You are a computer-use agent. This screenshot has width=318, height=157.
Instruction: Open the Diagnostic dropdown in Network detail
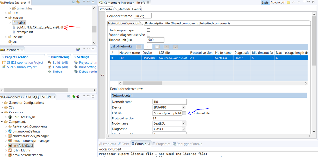click(x=184, y=129)
